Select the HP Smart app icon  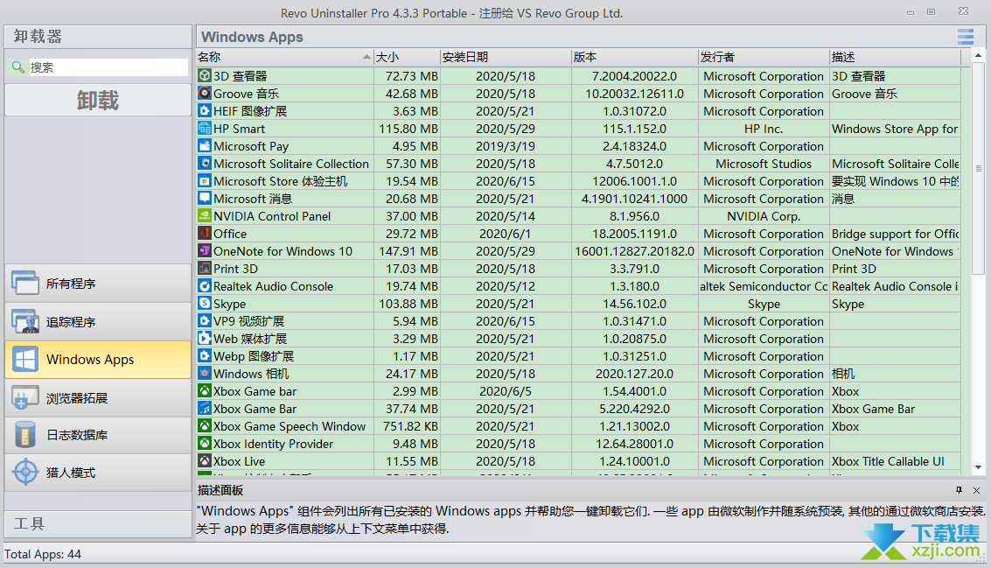click(205, 129)
